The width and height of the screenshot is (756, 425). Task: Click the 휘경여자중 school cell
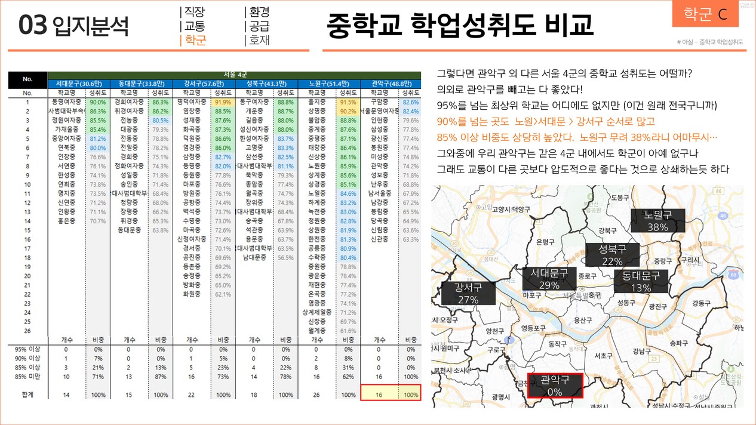(x=129, y=111)
